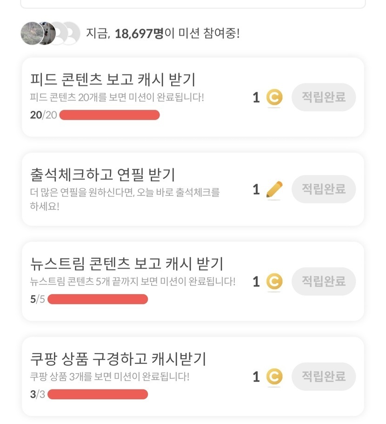The width and height of the screenshot is (386, 424).
Task: Click the 5/5 red progress bar
Action: coord(98,299)
